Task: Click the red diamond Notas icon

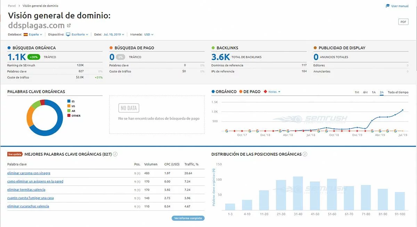Action: pyautogui.click(x=265, y=92)
